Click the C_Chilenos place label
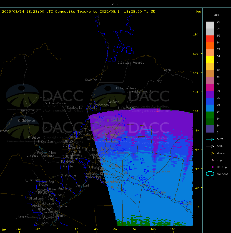The height and width of the screenshot is (233, 231). pyautogui.click(x=26, y=121)
